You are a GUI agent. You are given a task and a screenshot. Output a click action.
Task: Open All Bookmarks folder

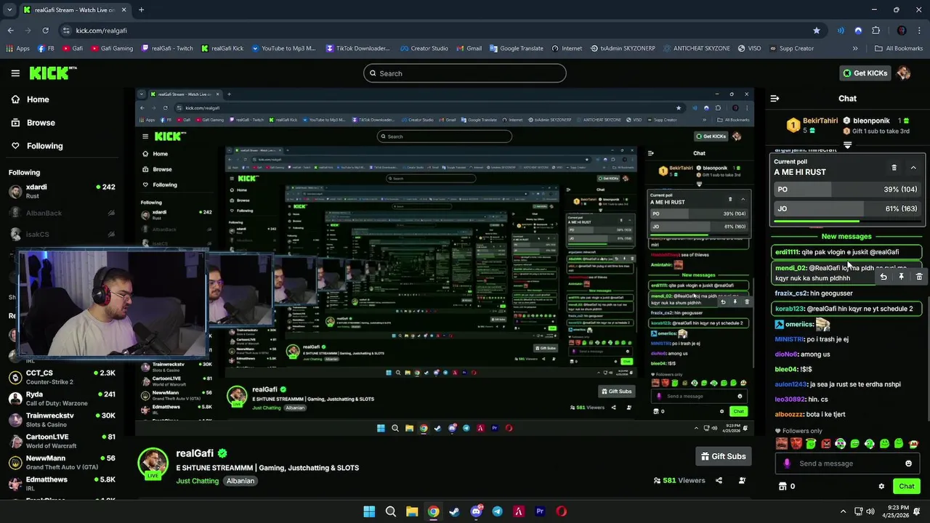pyautogui.click(x=899, y=49)
